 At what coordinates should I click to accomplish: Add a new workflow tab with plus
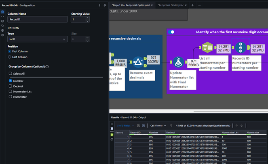[192, 5]
